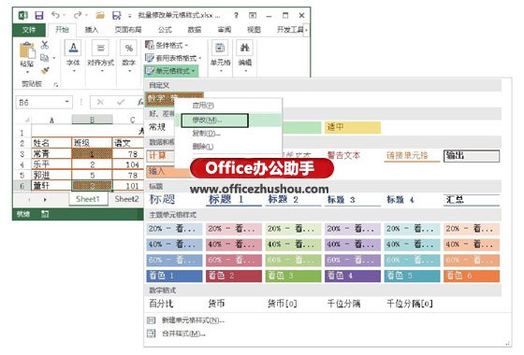
Task: Cancel entry with formula bar X icon
Action: pos(100,102)
